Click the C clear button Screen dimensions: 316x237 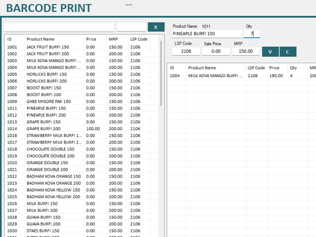[x=288, y=52]
